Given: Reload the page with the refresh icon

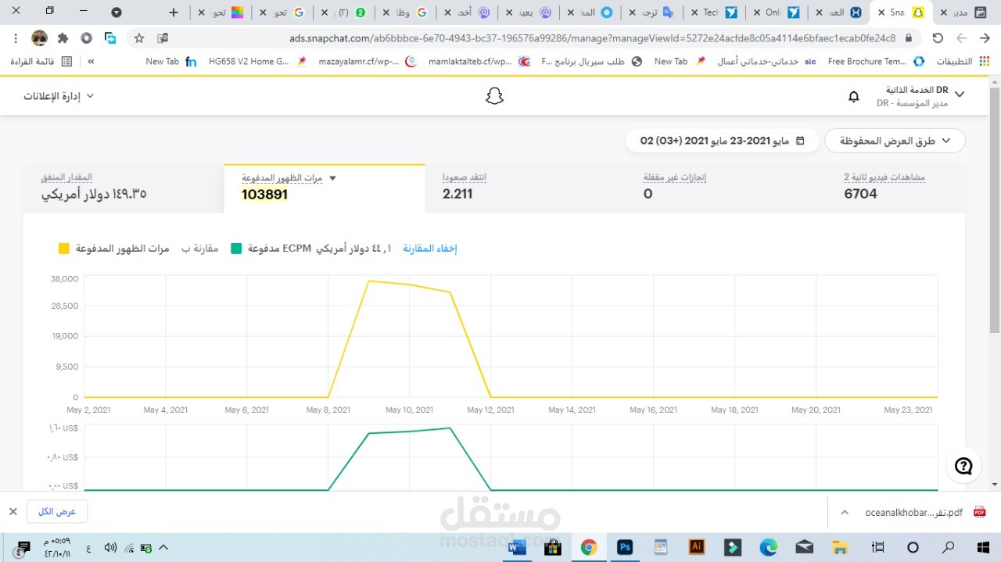Looking at the screenshot, I should tap(938, 38).
